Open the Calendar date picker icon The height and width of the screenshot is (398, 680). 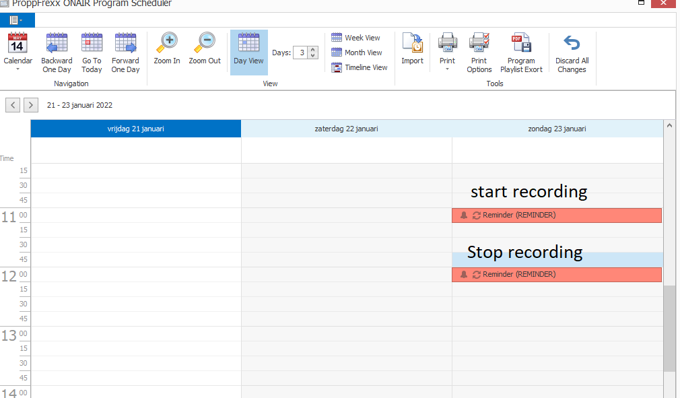18,43
